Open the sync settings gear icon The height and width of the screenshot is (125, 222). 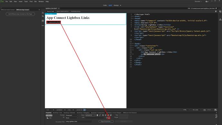click(207, 2)
